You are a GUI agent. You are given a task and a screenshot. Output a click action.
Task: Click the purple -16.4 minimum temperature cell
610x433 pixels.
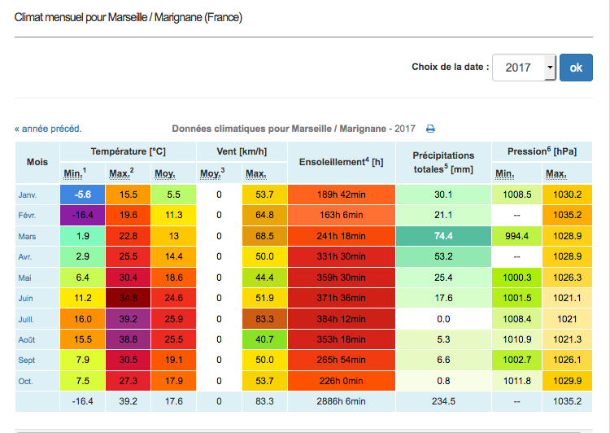click(x=82, y=215)
